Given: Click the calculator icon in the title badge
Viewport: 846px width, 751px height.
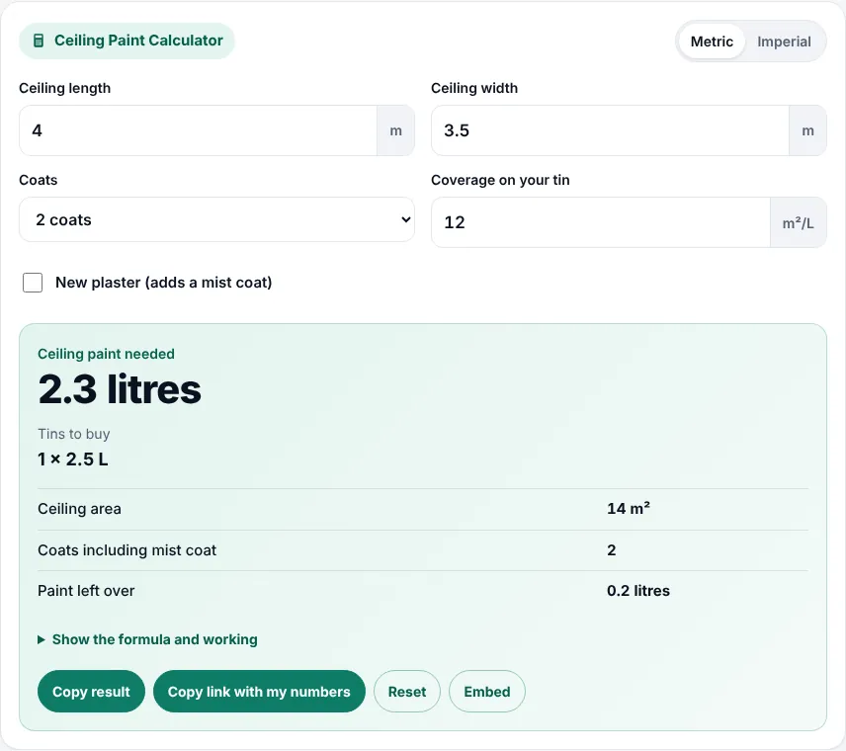Looking at the screenshot, I should (39, 41).
